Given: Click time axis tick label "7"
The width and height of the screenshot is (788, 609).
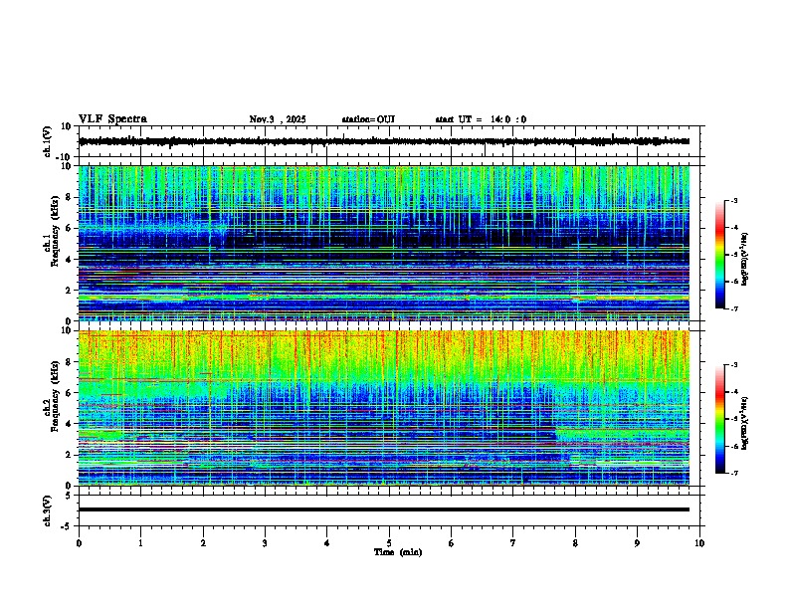Looking at the screenshot, I should pos(513,543).
